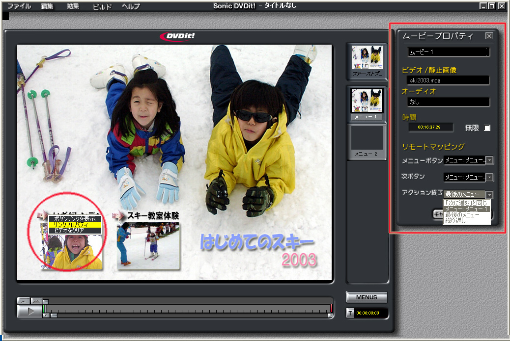Viewport: 510px width, 341px height.
Task: Close the ムービープロパティ panel
Action: point(488,36)
